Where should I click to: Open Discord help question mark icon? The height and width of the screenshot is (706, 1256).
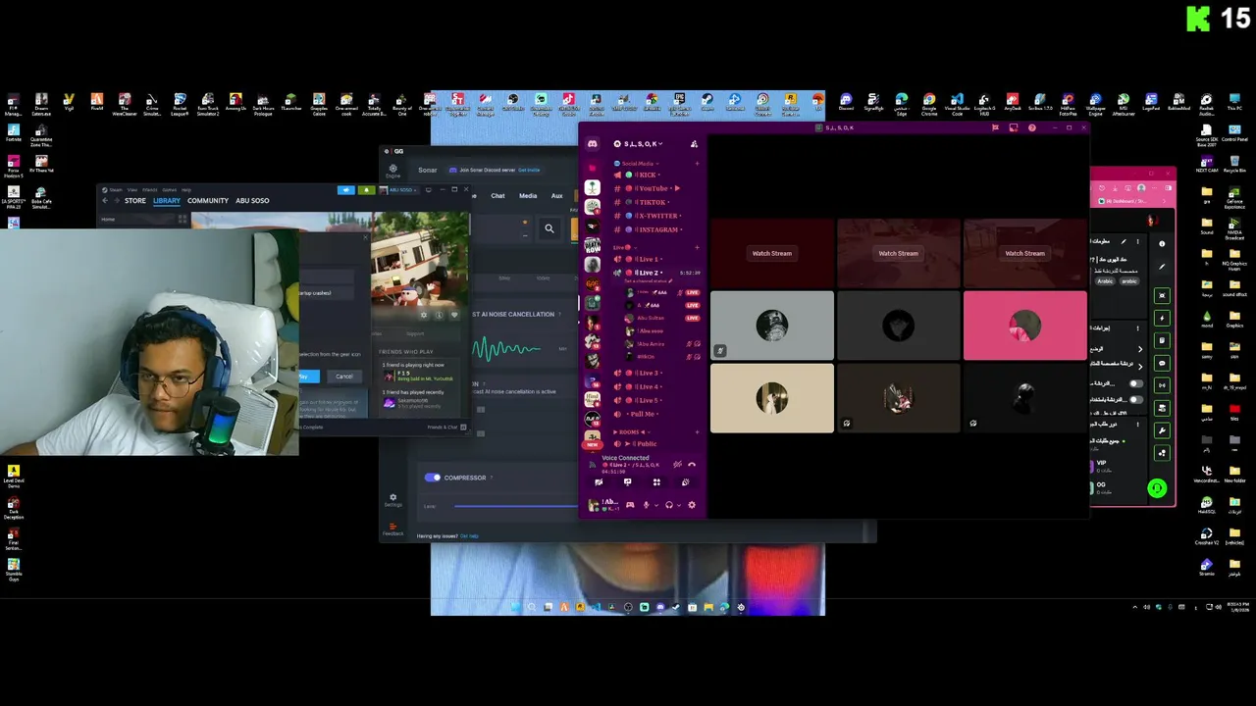click(x=1031, y=127)
